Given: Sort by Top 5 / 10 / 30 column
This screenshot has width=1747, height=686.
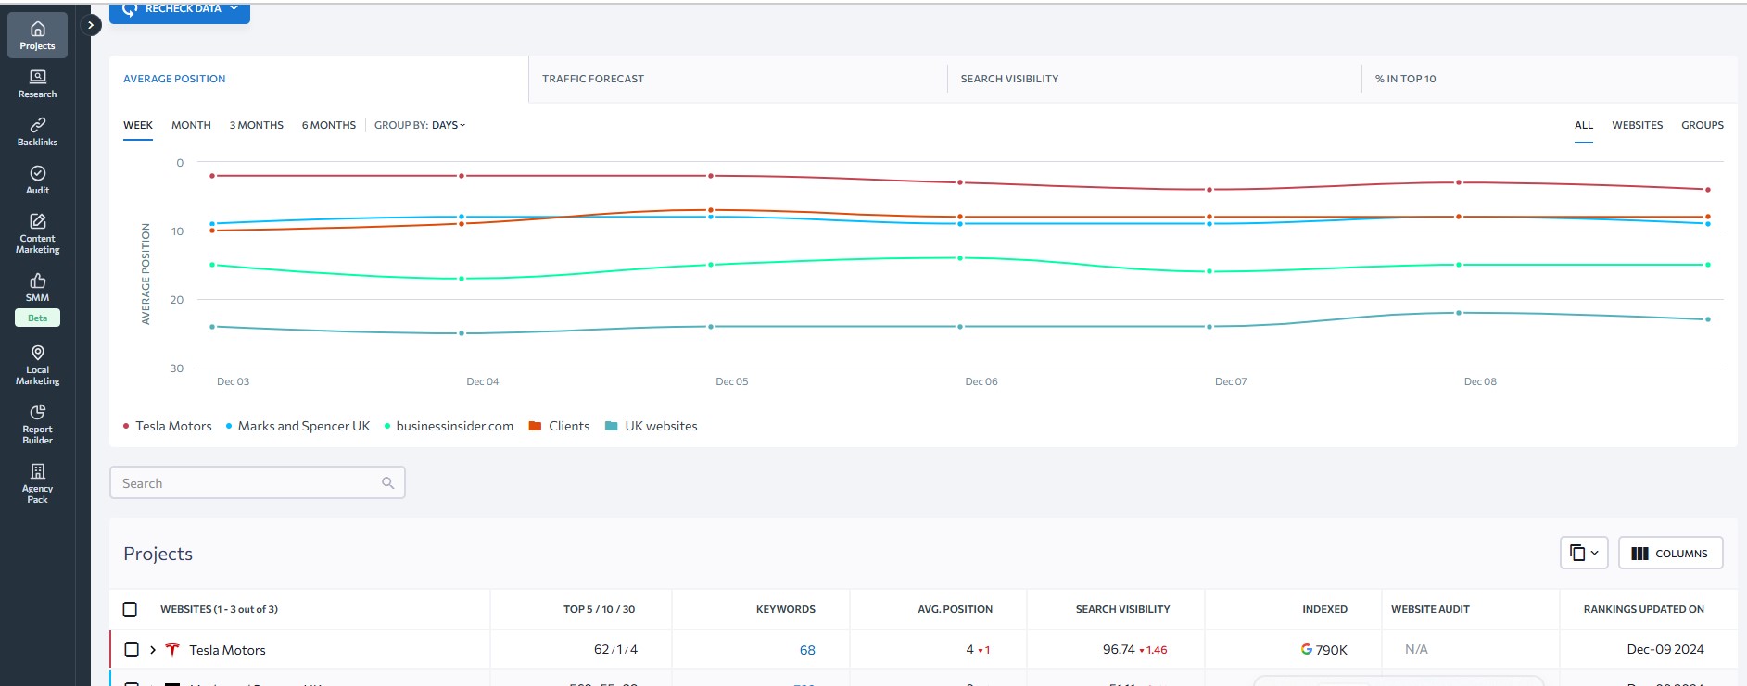Looking at the screenshot, I should tap(599, 609).
